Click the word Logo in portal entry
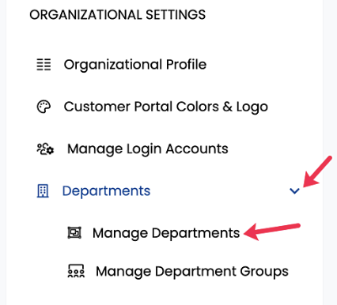Viewport: 337px width, 305px height. click(x=252, y=107)
